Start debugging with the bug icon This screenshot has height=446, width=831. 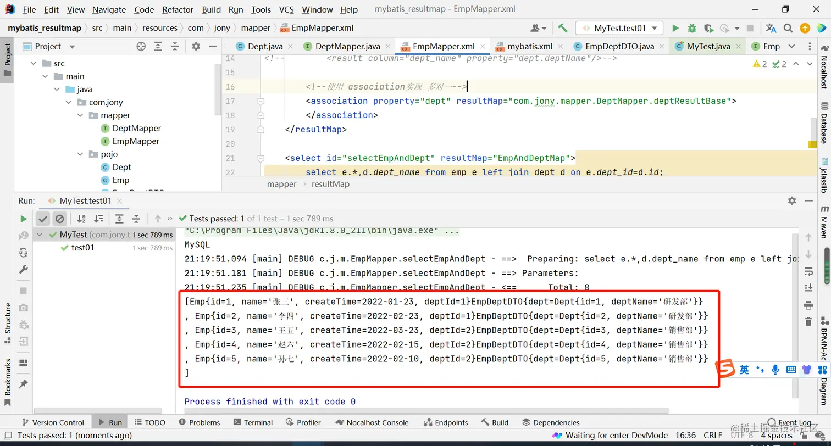(692, 28)
